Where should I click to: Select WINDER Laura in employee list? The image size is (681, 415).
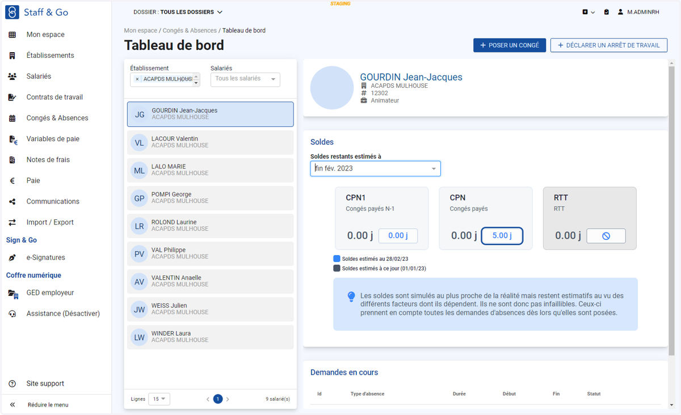(211, 337)
